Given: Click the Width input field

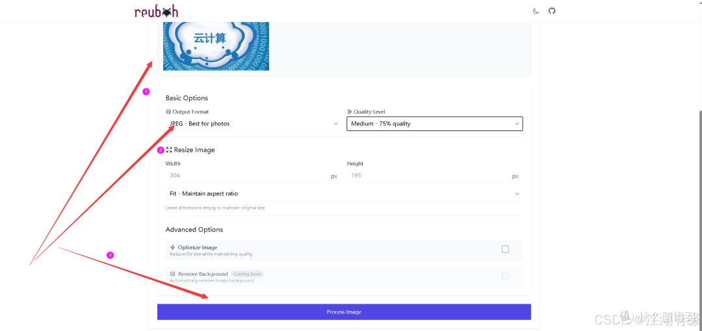Looking at the screenshot, I should click(253, 176).
